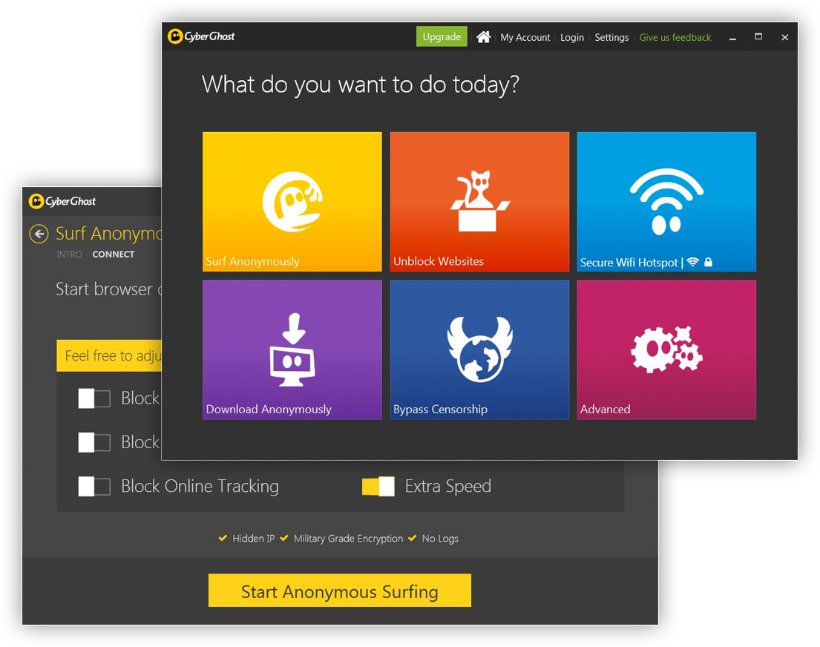Click the CyberGhost logo in back window
This screenshot has width=820, height=647.
62,201
